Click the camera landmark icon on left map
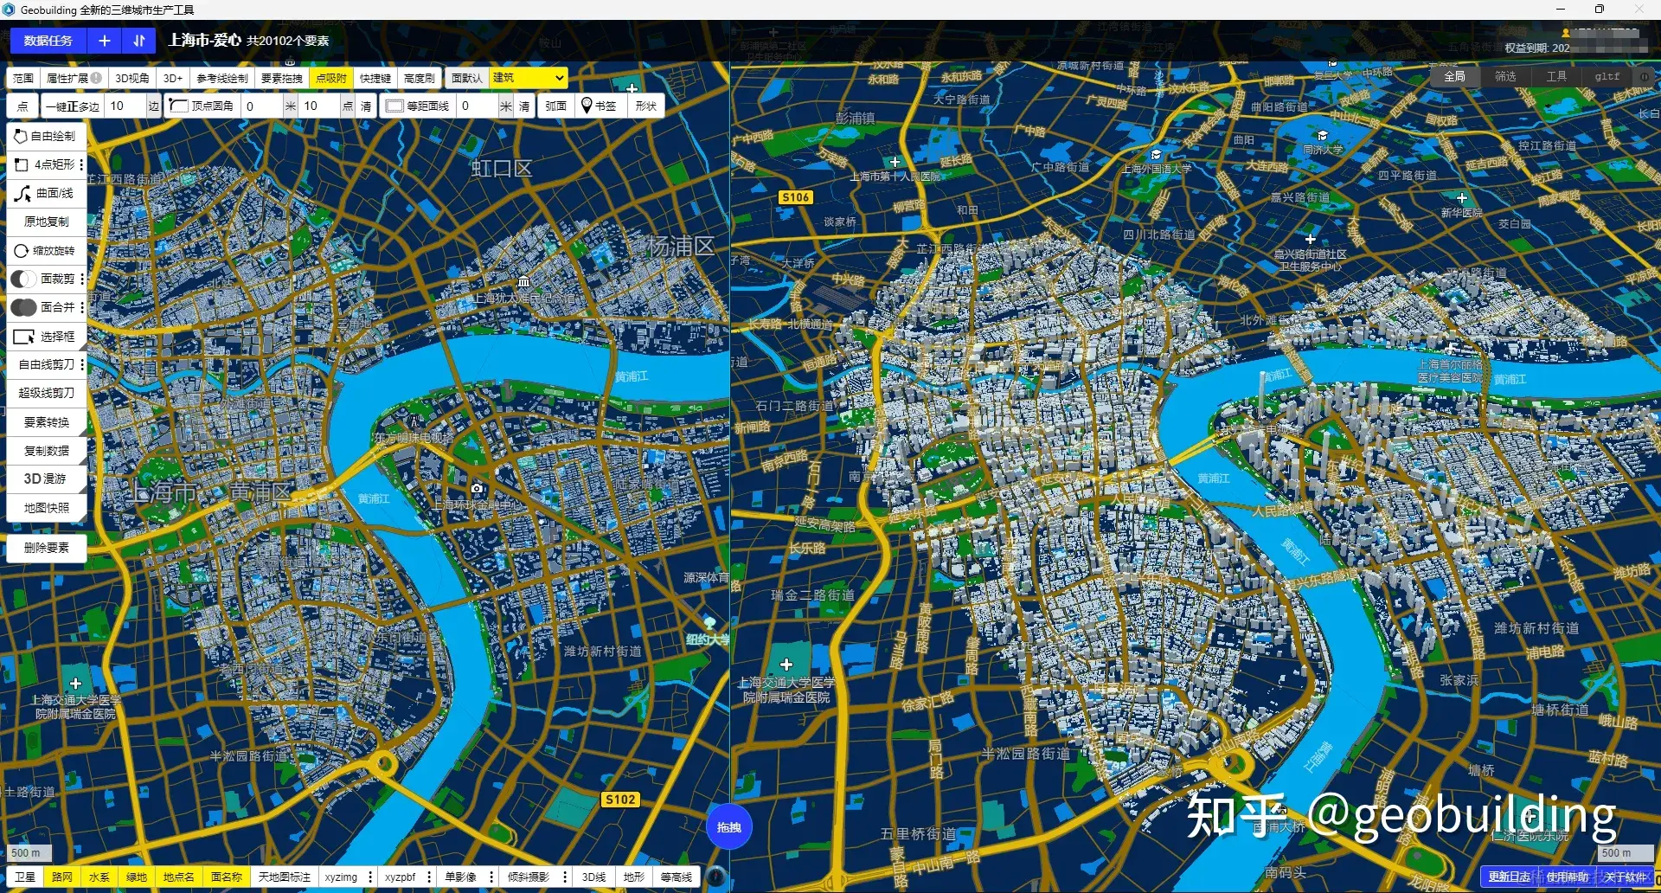Screen dimensions: 1661x893 (x=477, y=488)
